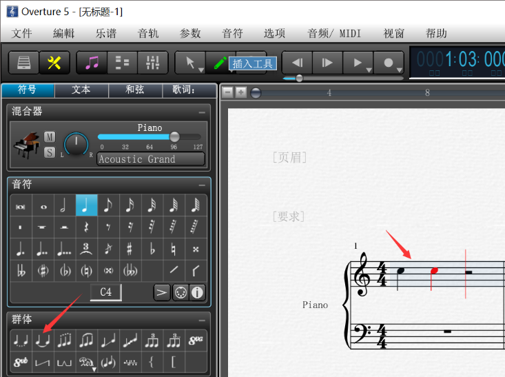
Task: Open the mixer faders view button
Action: (153, 63)
